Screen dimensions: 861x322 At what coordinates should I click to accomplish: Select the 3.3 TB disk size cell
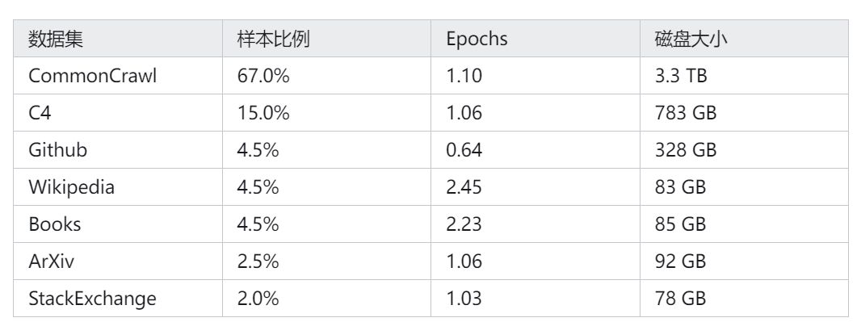744,76
